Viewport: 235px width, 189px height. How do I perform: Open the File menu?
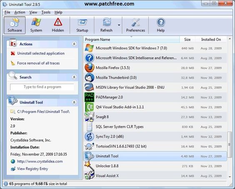tap(7, 12)
